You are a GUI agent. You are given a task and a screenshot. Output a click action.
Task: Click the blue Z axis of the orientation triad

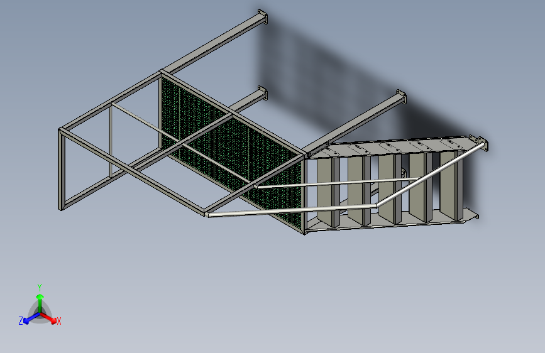[32, 318]
